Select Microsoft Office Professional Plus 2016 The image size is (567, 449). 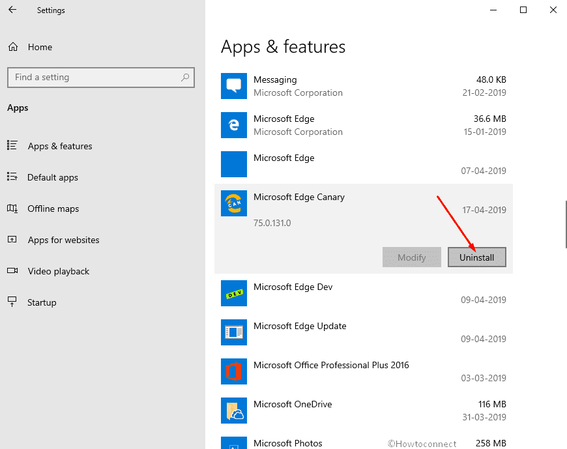tap(364, 371)
